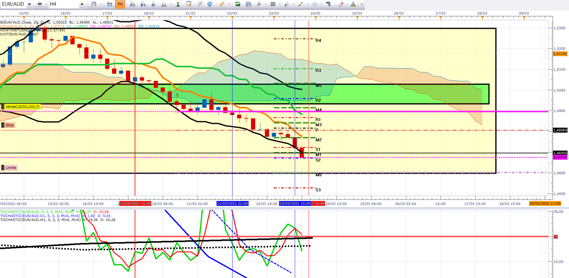Select the eraser tool
The width and height of the screenshot is (569, 278).
click(x=341, y=4)
